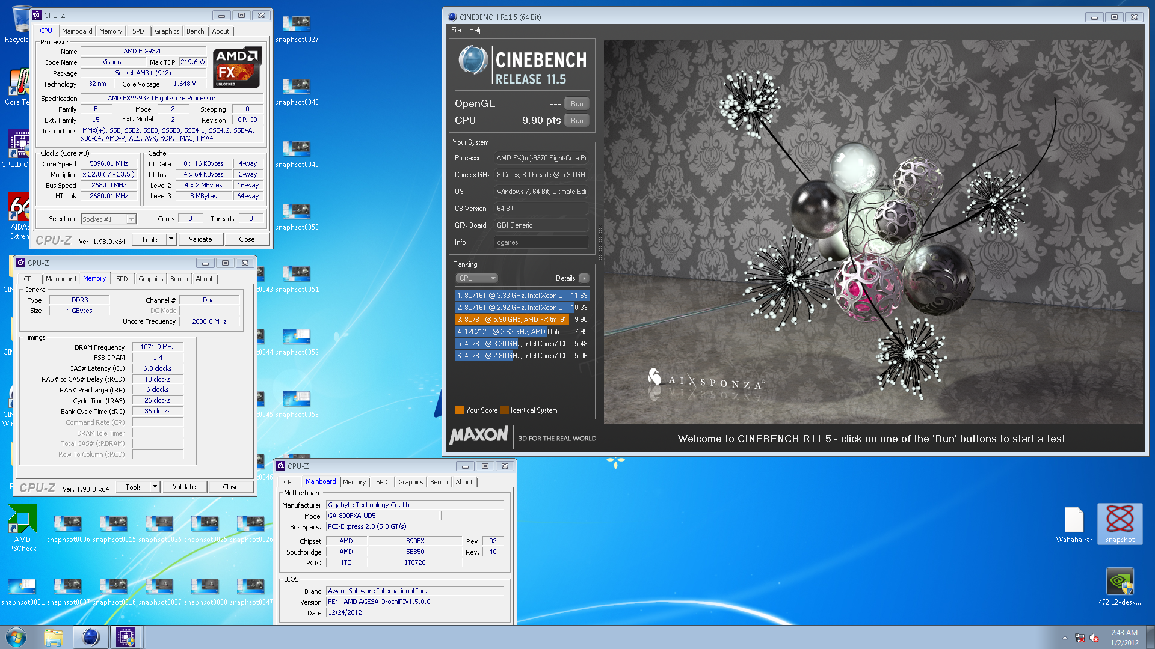Screen dimensions: 1155x649
Task: Open About tab in the Mainboard CPU-Z window
Action: point(464,482)
